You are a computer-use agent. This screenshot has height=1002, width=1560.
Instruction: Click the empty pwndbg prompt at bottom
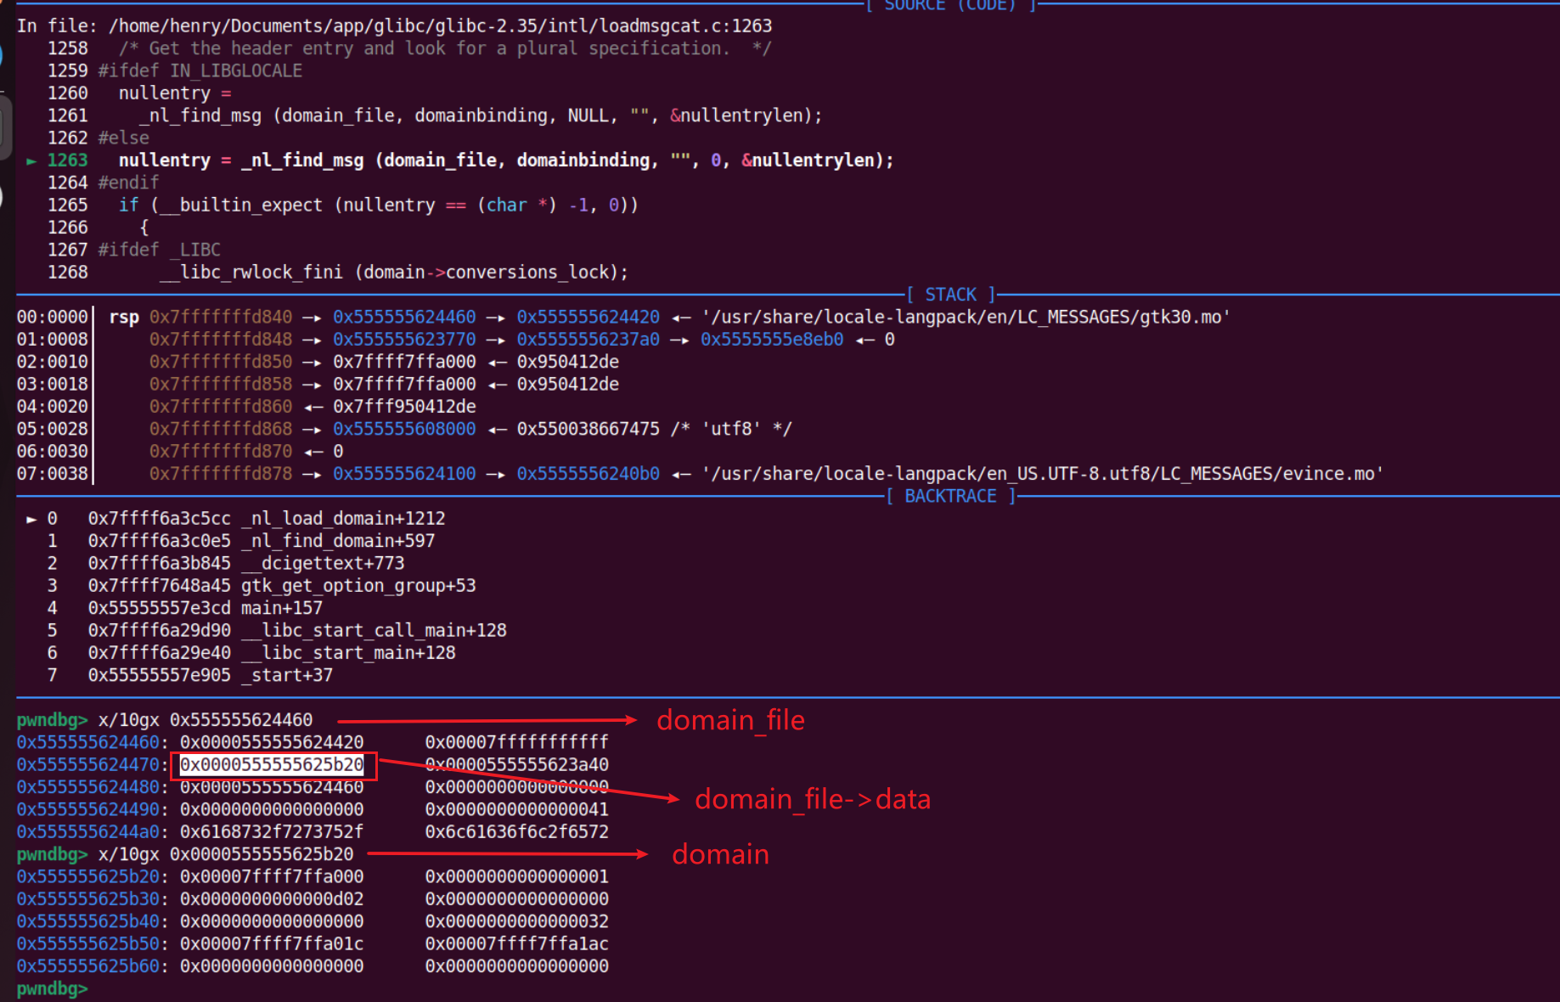(53, 988)
